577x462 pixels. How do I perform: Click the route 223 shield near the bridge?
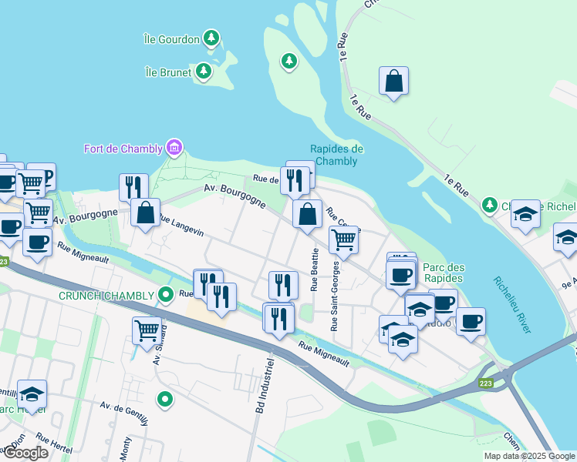486,383
